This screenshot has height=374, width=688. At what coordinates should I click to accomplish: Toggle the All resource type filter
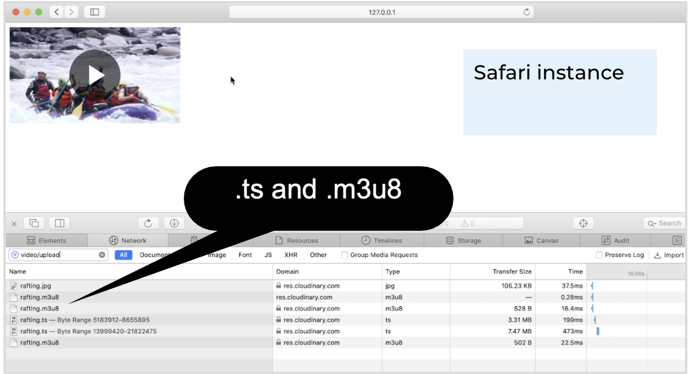pyautogui.click(x=123, y=254)
